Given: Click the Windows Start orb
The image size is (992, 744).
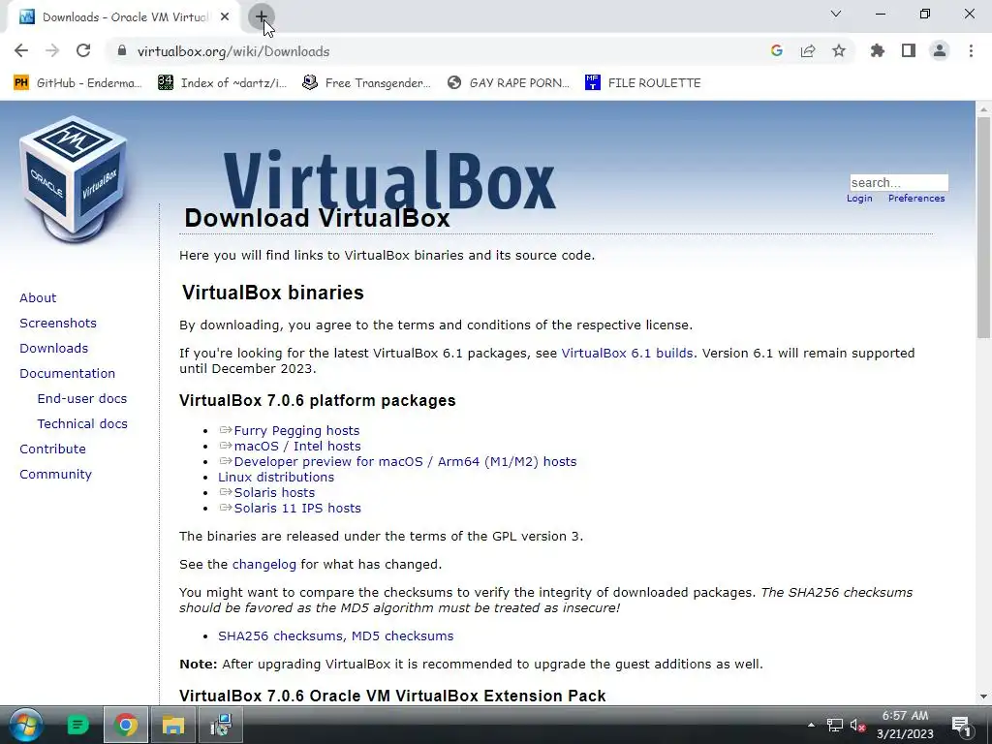Looking at the screenshot, I should (25, 725).
